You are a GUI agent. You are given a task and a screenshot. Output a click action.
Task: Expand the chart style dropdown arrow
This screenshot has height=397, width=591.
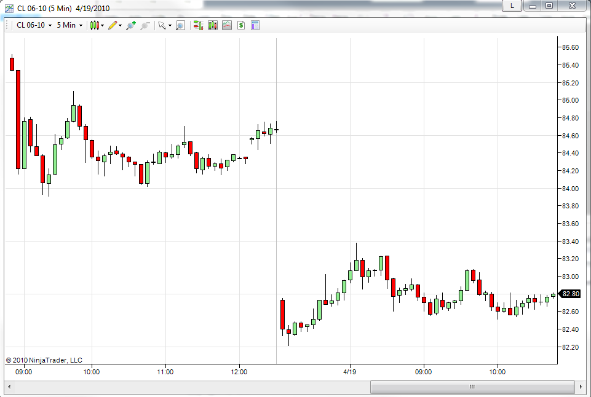(x=102, y=26)
